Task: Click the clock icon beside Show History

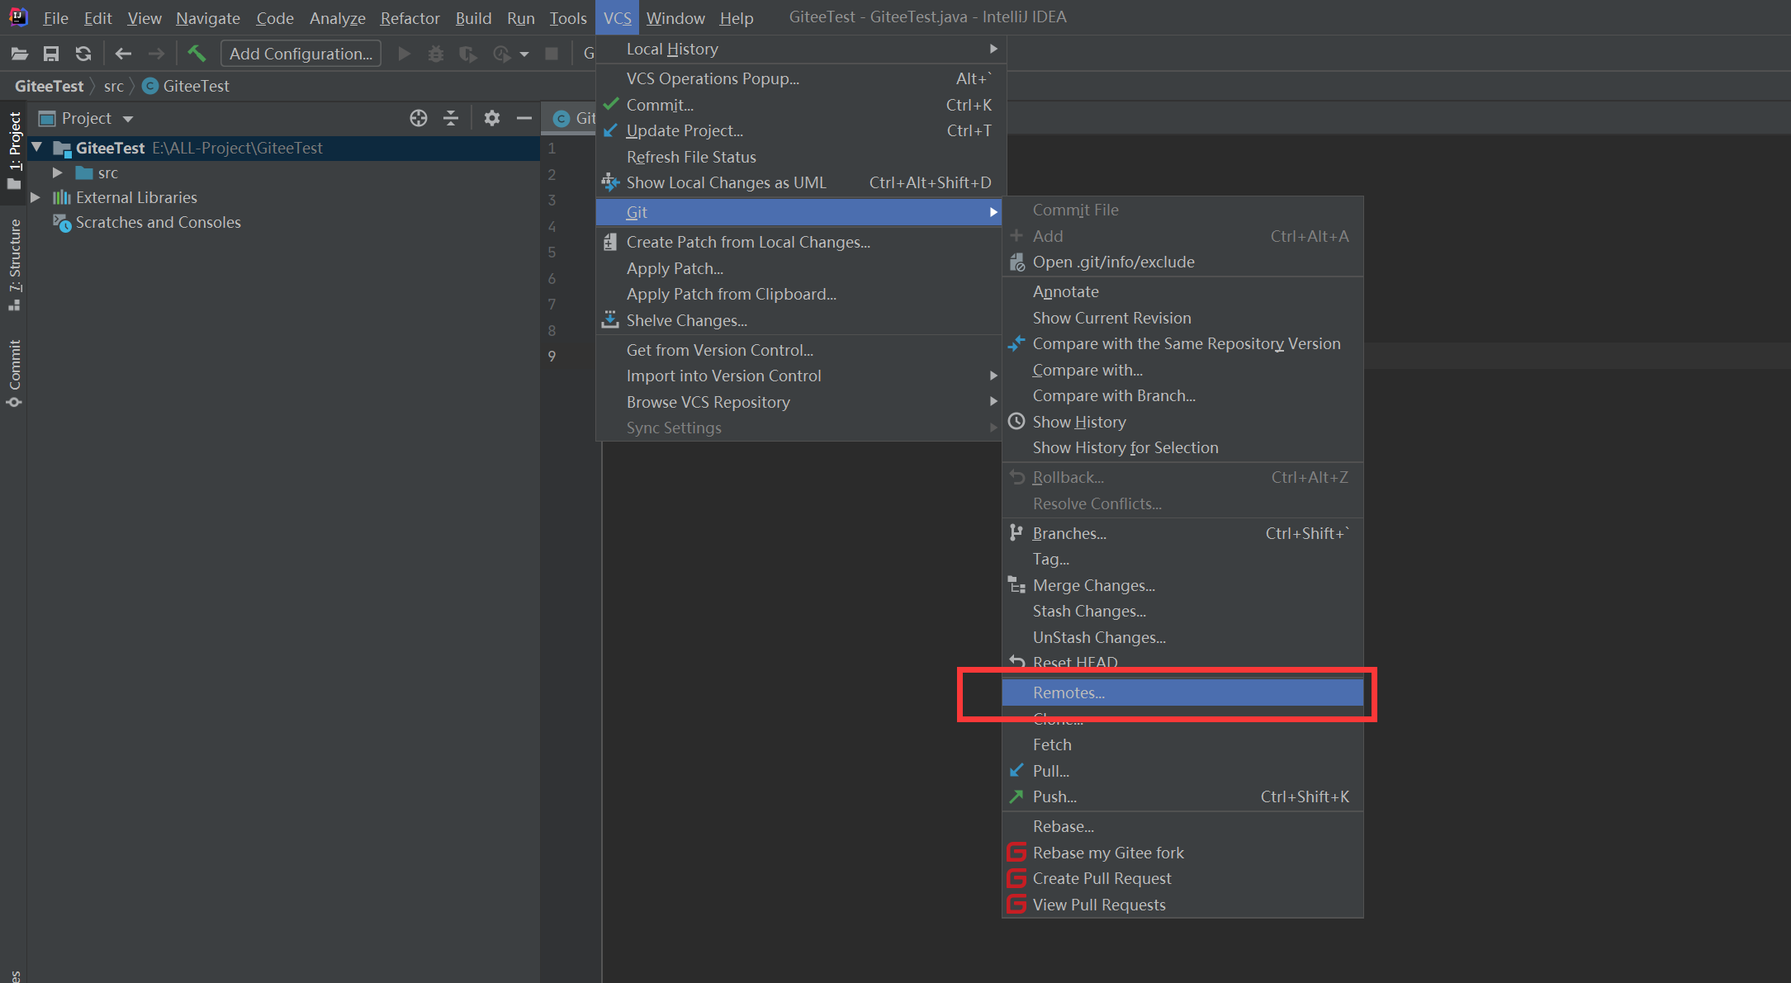Action: click(1016, 422)
